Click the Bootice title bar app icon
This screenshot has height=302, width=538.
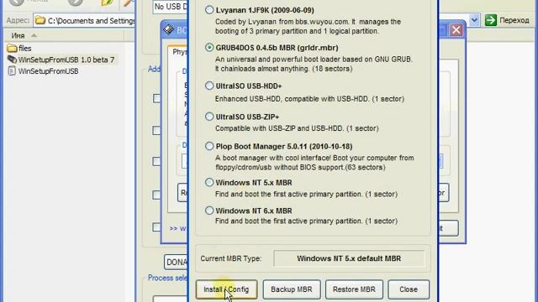(168, 30)
